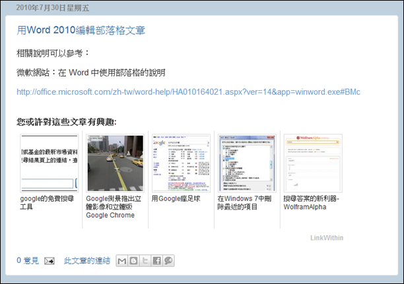
Task: Click the email post envelope icon
Action: [50, 261]
